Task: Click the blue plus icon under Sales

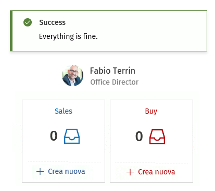Action: [40, 171]
